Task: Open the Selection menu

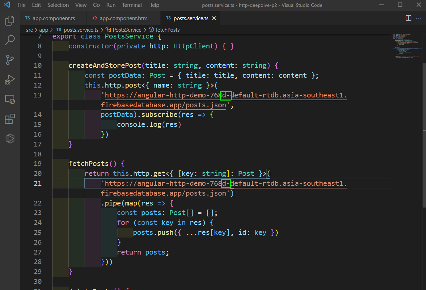Action: click(x=58, y=5)
